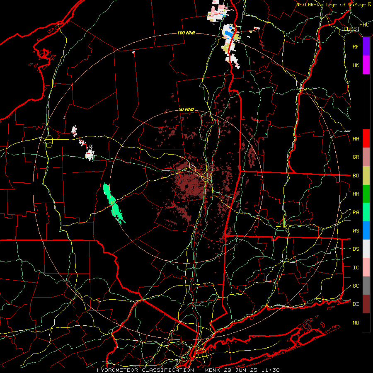Click the DS legend label

pyautogui.click(x=356, y=249)
